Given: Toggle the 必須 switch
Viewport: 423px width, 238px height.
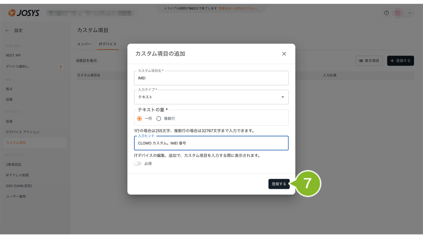Looking at the screenshot, I should (138, 164).
